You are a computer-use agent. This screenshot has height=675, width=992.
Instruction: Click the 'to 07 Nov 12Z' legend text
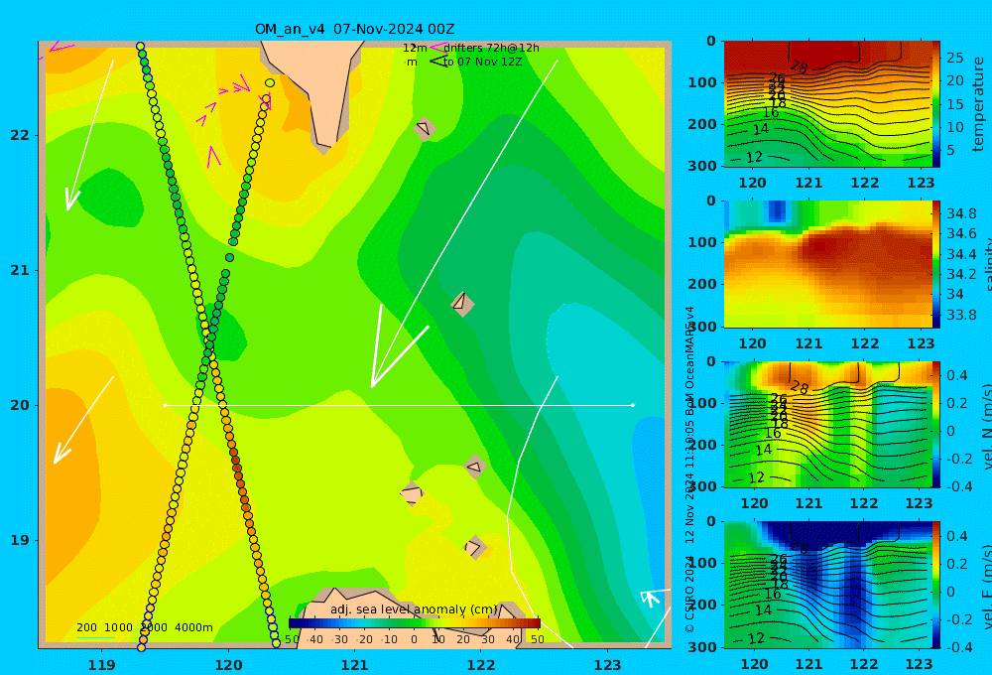(482, 63)
